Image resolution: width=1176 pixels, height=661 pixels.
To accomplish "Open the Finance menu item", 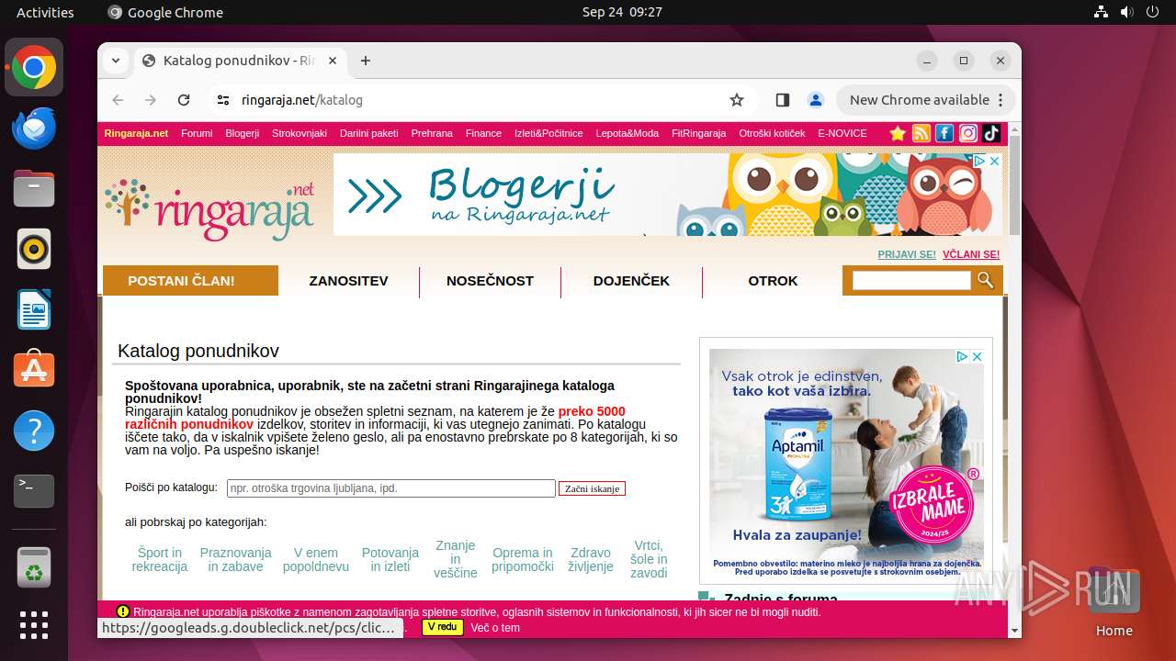I will (483, 133).
